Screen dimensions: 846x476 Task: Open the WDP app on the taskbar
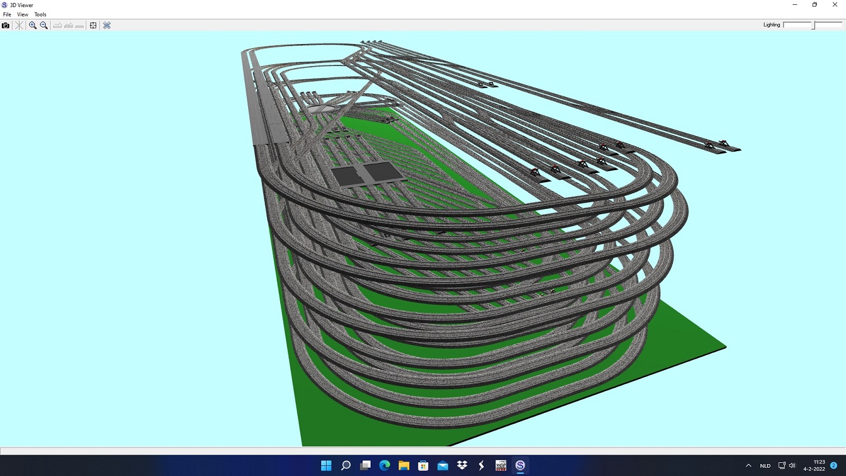pyautogui.click(x=501, y=465)
